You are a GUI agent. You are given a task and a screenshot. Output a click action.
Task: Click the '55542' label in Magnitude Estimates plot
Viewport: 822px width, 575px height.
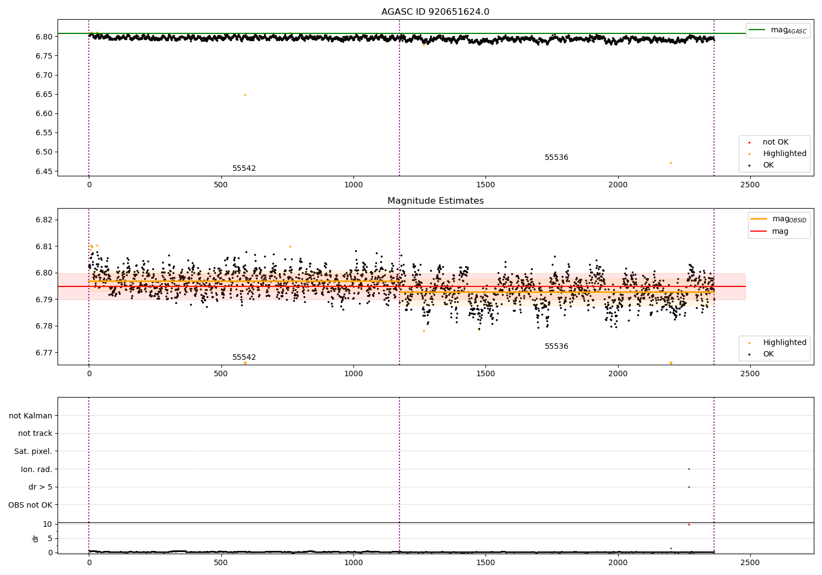coord(244,358)
